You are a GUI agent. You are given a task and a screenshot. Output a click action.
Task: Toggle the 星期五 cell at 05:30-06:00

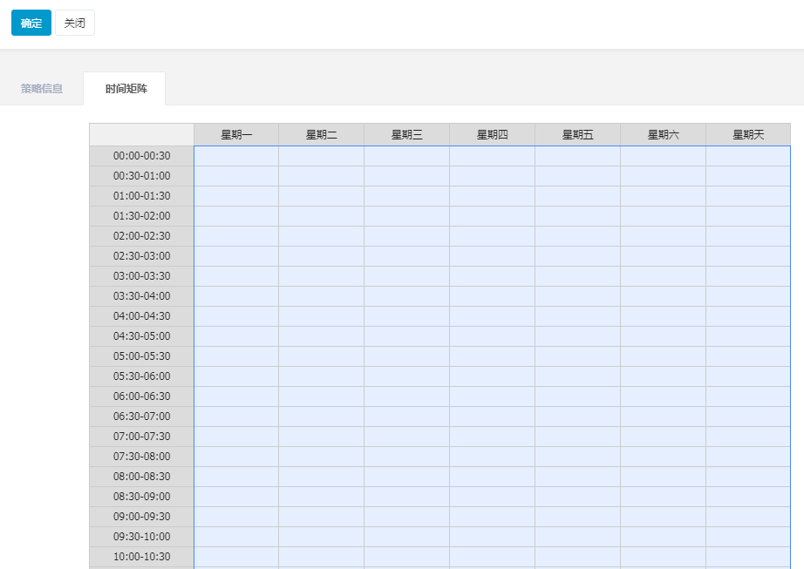point(578,376)
